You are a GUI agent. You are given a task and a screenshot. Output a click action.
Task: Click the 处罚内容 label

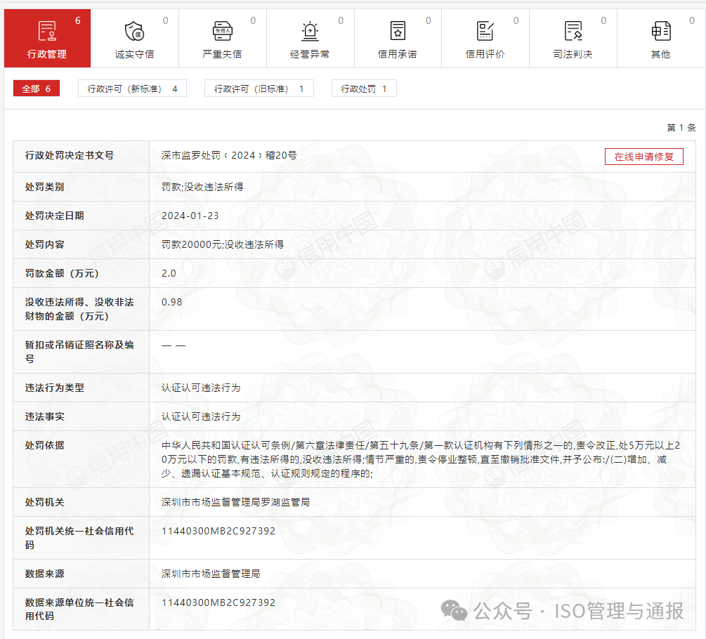click(44, 244)
